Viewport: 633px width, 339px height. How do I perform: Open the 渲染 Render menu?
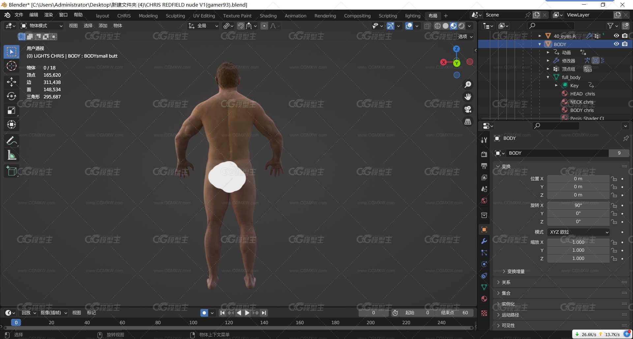point(48,15)
